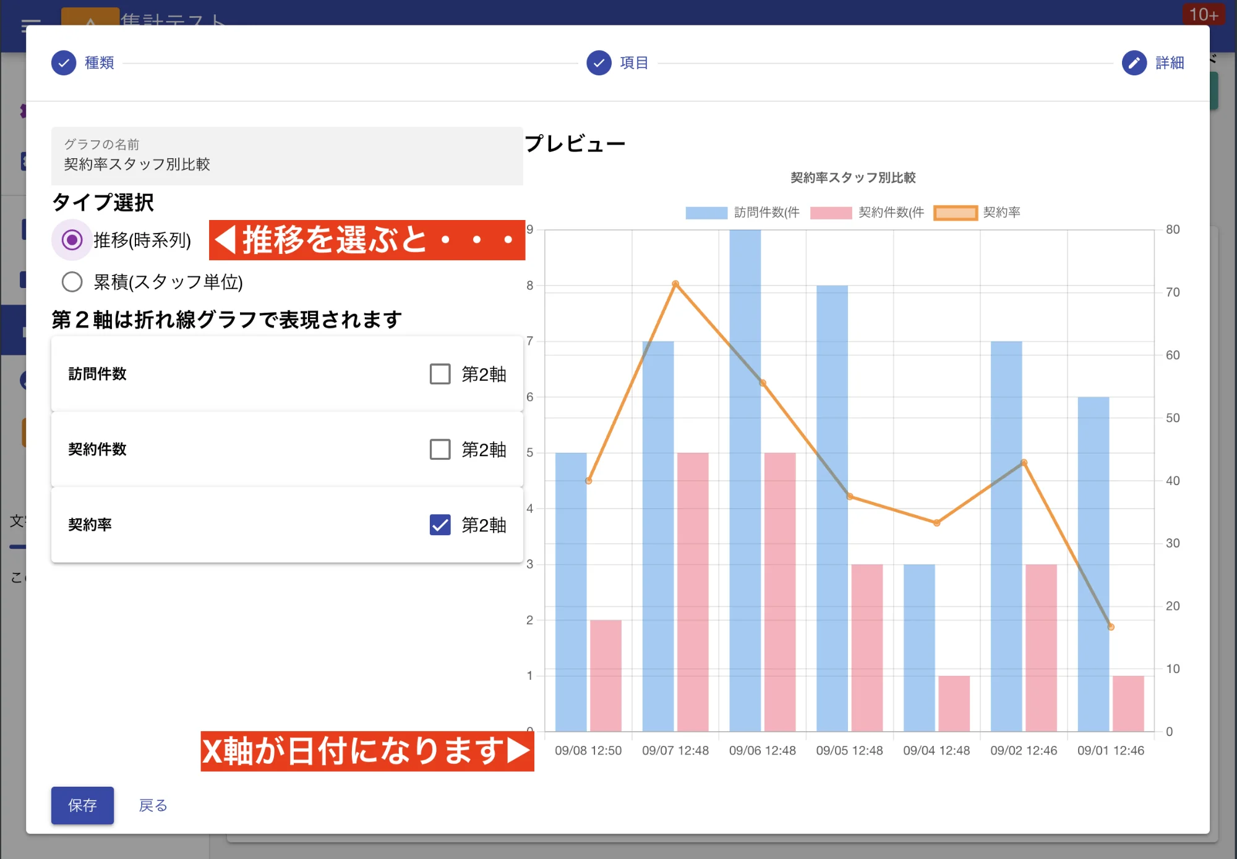Click the blue 訪問件数 legend swatch
Viewport: 1237px width, 859px height.
705,213
